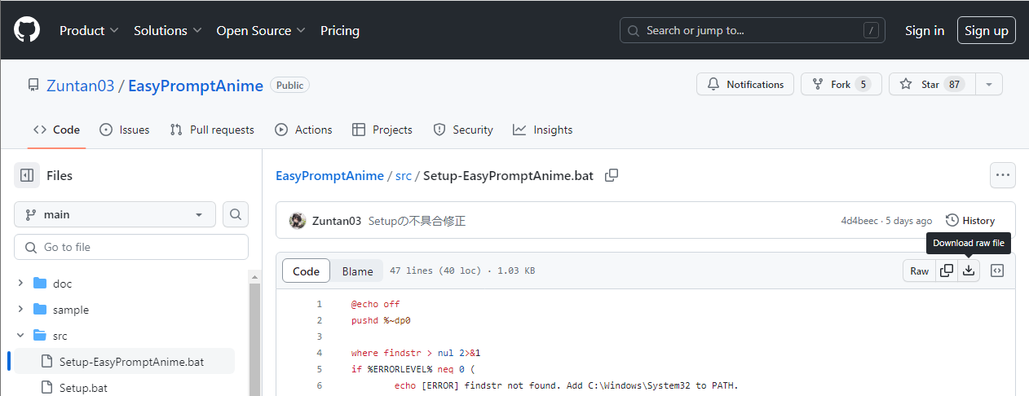Image resolution: width=1029 pixels, height=396 pixels.
Task: Open the more file actions menu
Action: click(1002, 175)
